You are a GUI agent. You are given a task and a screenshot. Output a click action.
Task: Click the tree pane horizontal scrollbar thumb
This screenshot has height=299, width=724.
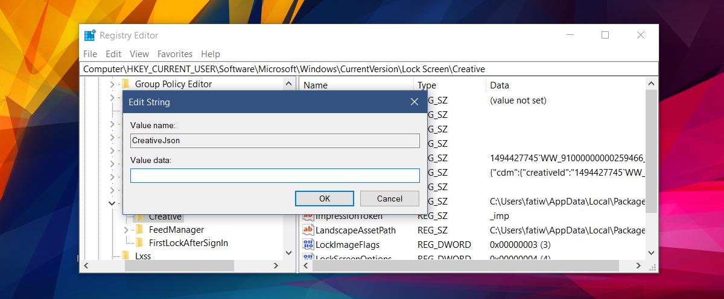(x=179, y=265)
